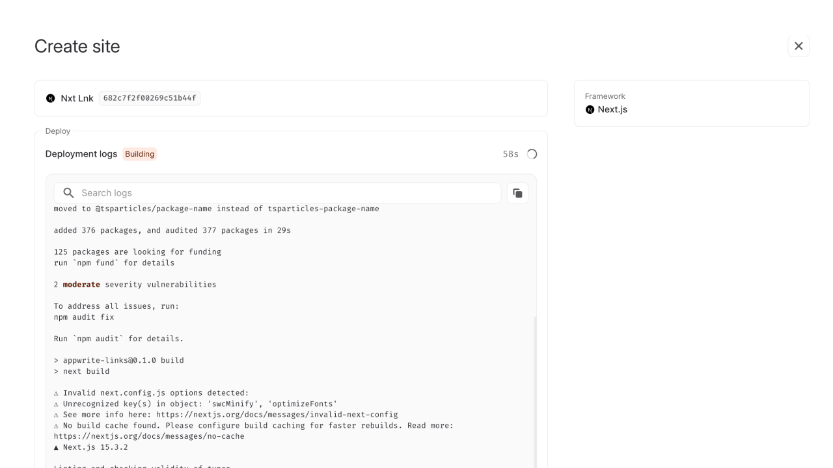Click the 58s build timer

510,154
